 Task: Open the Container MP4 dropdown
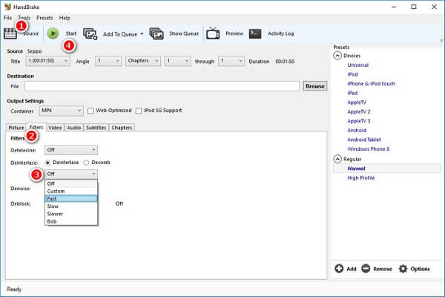coord(62,111)
